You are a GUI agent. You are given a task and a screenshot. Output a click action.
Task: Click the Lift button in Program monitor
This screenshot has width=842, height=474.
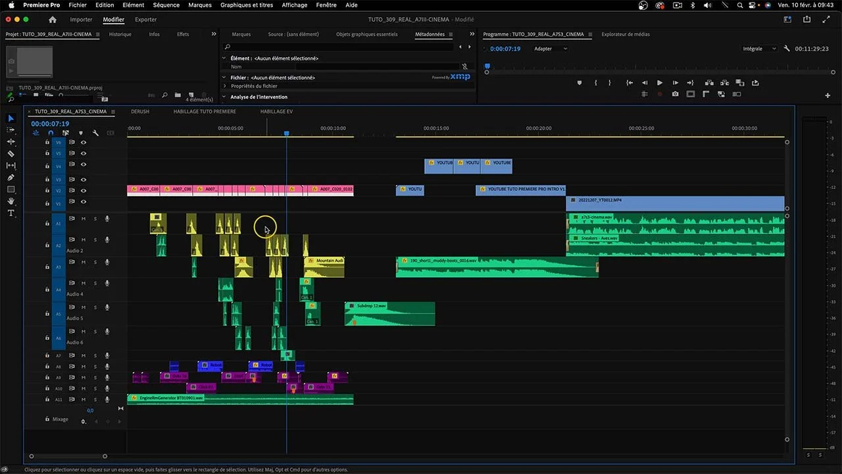tap(708, 83)
